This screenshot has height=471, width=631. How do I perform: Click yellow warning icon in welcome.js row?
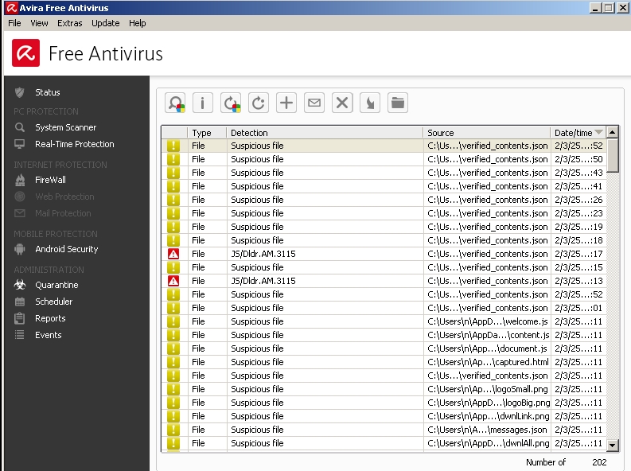pos(173,321)
